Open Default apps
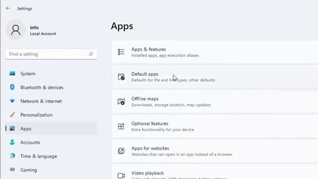The width and height of the screenshot is (318, 179). click(x=215, y=77)
